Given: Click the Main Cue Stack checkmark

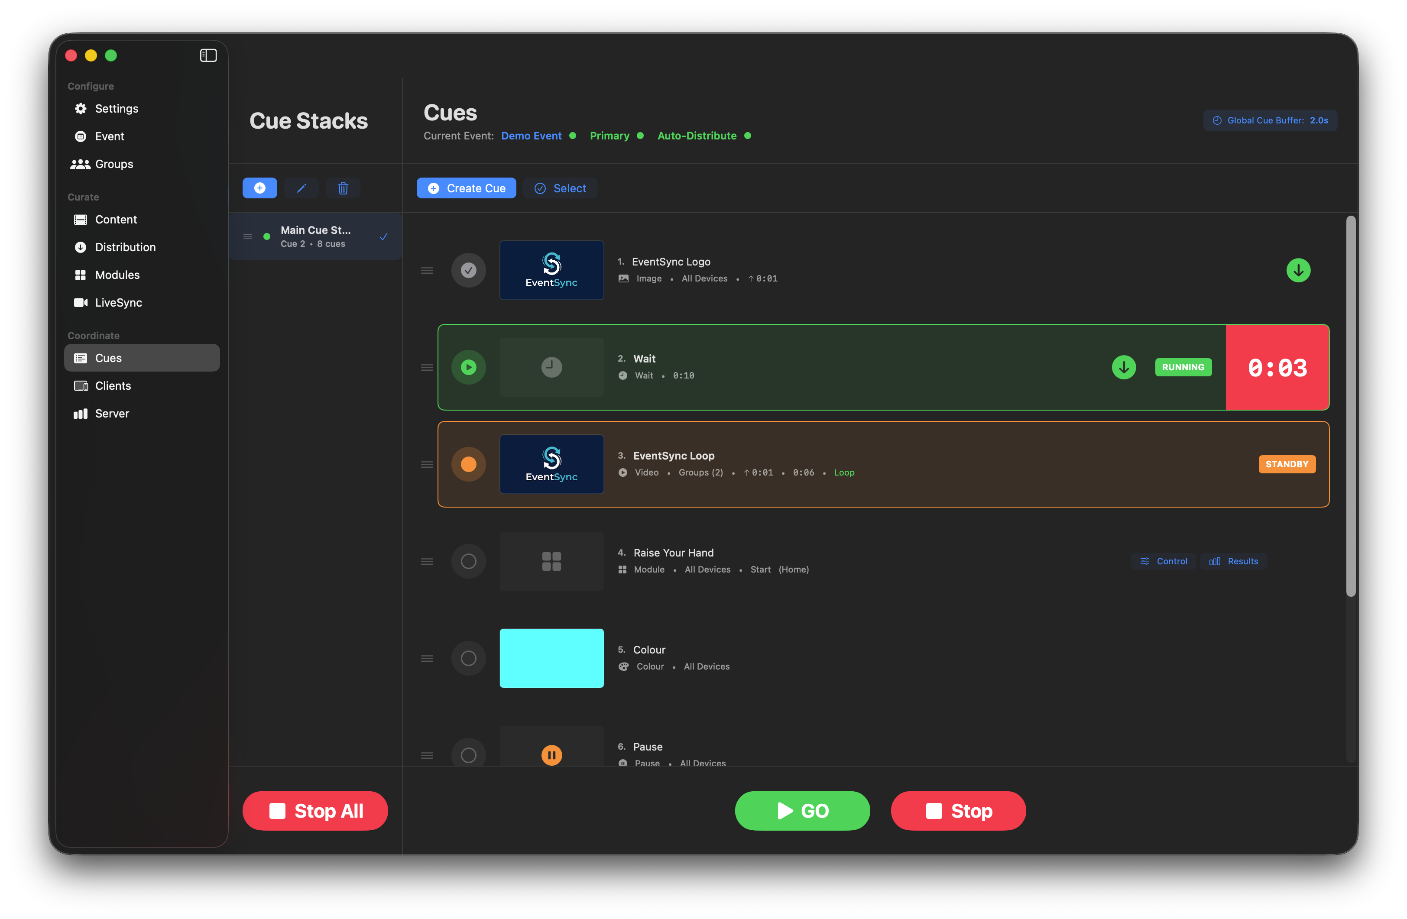Looking at the screenshot, I should click(x=384, y=237).
